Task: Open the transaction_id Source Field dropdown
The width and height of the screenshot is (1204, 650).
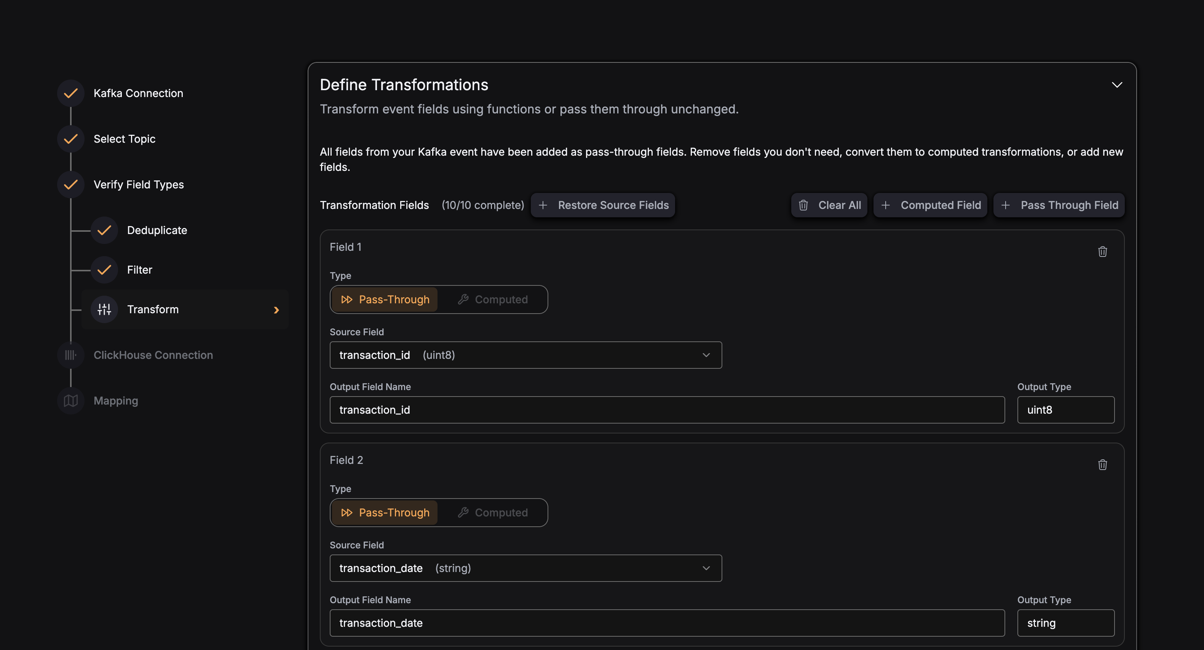Action: (526, 355)
